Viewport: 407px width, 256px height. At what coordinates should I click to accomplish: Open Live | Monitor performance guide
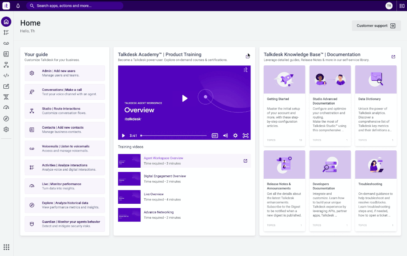[x=65, y=186]
